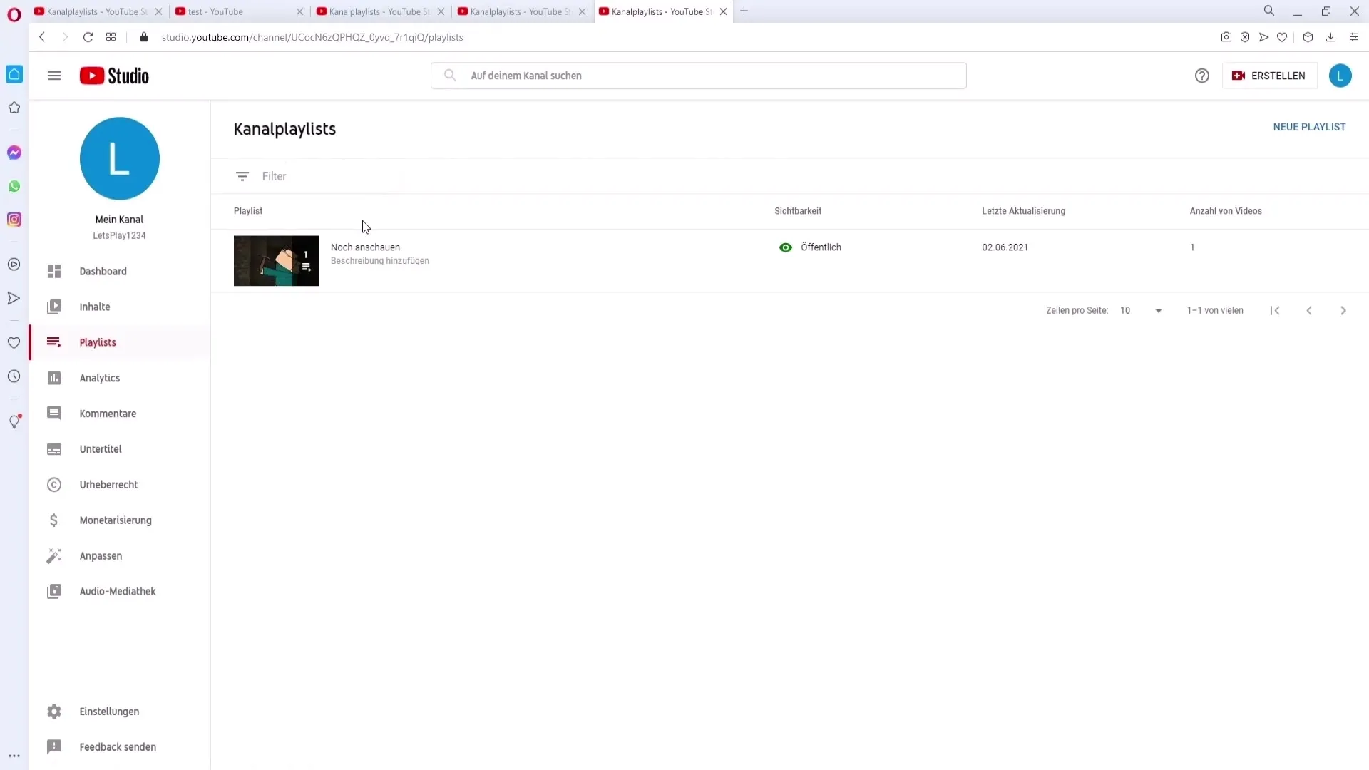
Task: Click the Untertitel sidebar icon
Action: click(x=53, y=448)
